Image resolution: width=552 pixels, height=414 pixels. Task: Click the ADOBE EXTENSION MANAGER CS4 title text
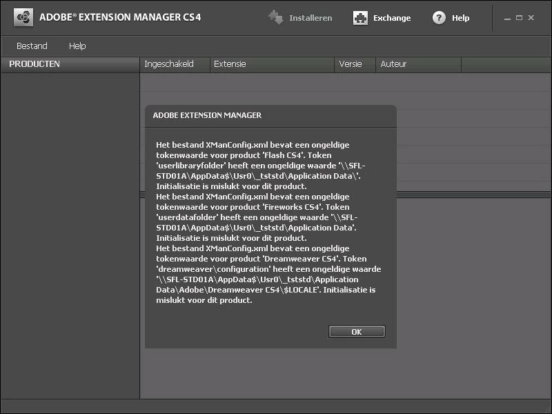pyautogui.click(x=120, y=17)
